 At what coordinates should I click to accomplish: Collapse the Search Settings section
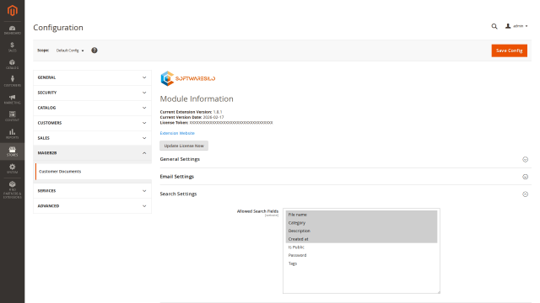[x=345, y=194]
